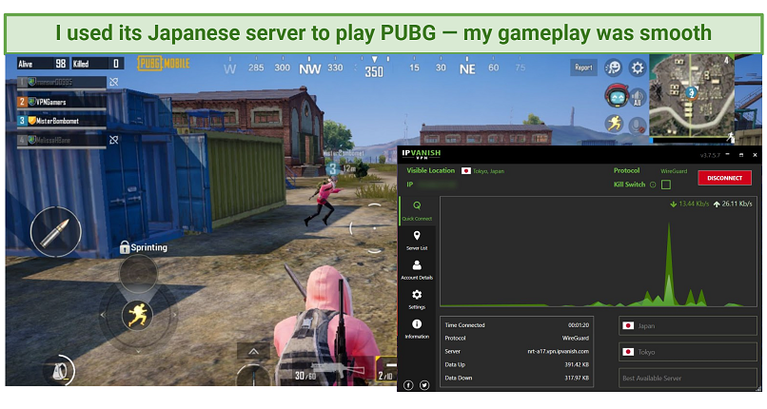767x409 pixels.
Task: Toggle the PUBG microphone icon
Action: pyautogui.click(x=638, y=126)
